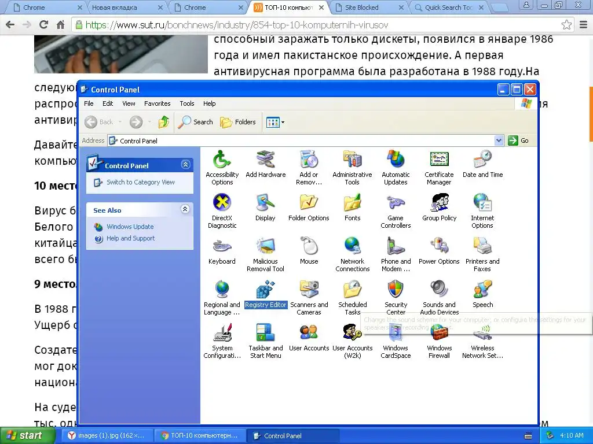Select Certificate Manager icon
Image resolution: width=593 pixels, height=444 pixels.
click(x=439, y=160)
